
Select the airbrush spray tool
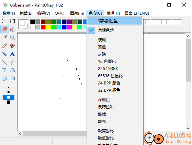[x=4, y=54]
